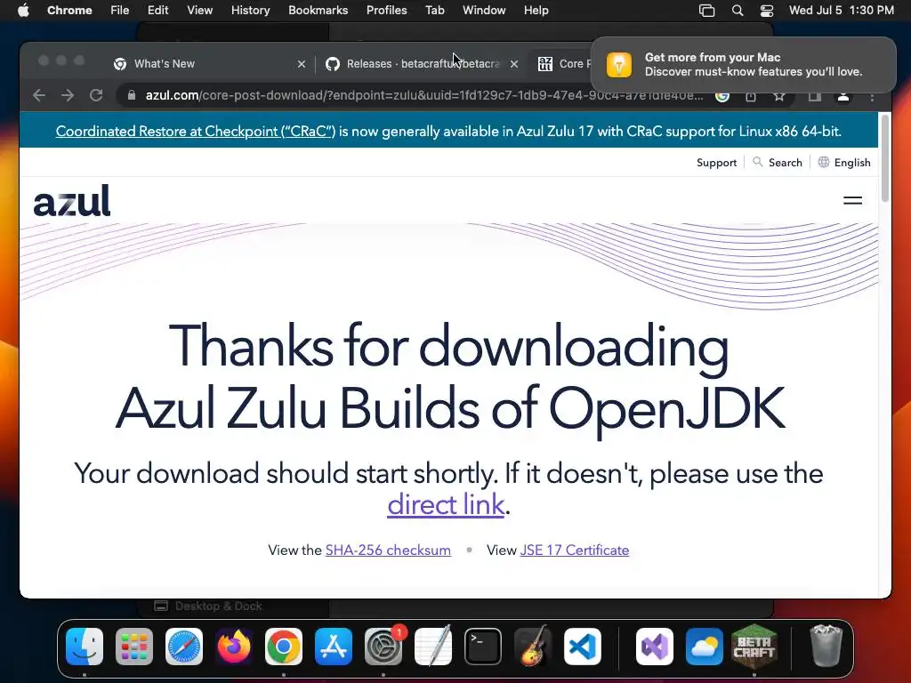
Task: Open Chrome three-dot menu
Action: 872,96
